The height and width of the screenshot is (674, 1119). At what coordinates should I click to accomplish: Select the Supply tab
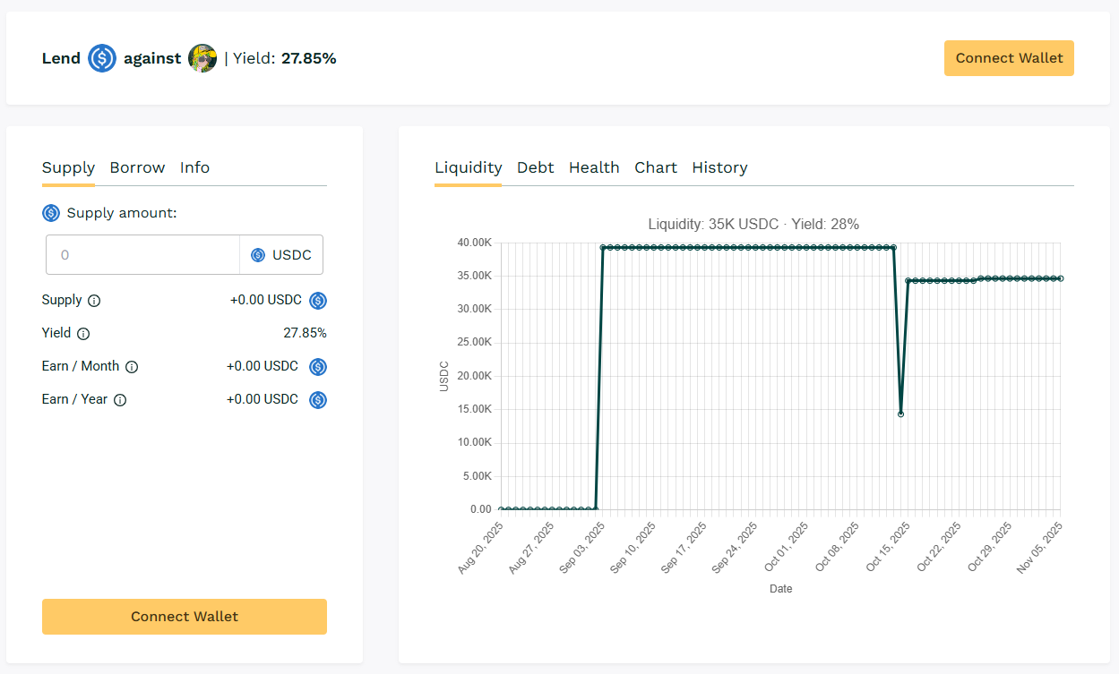pyautogui.click(x=68, y=167)
